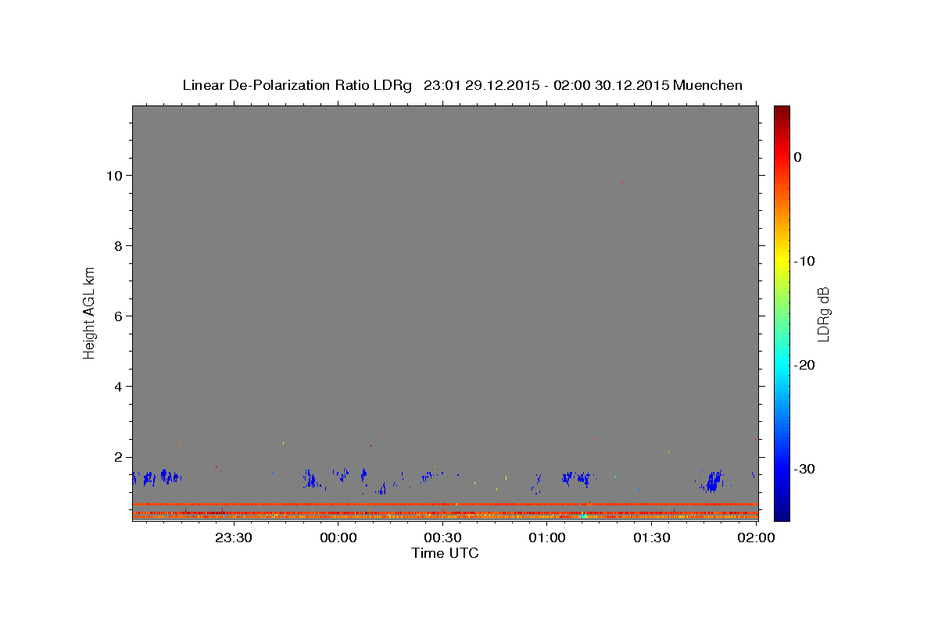The width and height of the screenshot is (938, 625).
Task: Click the colorbar tick label "-30"
Action: click(804, 469)
